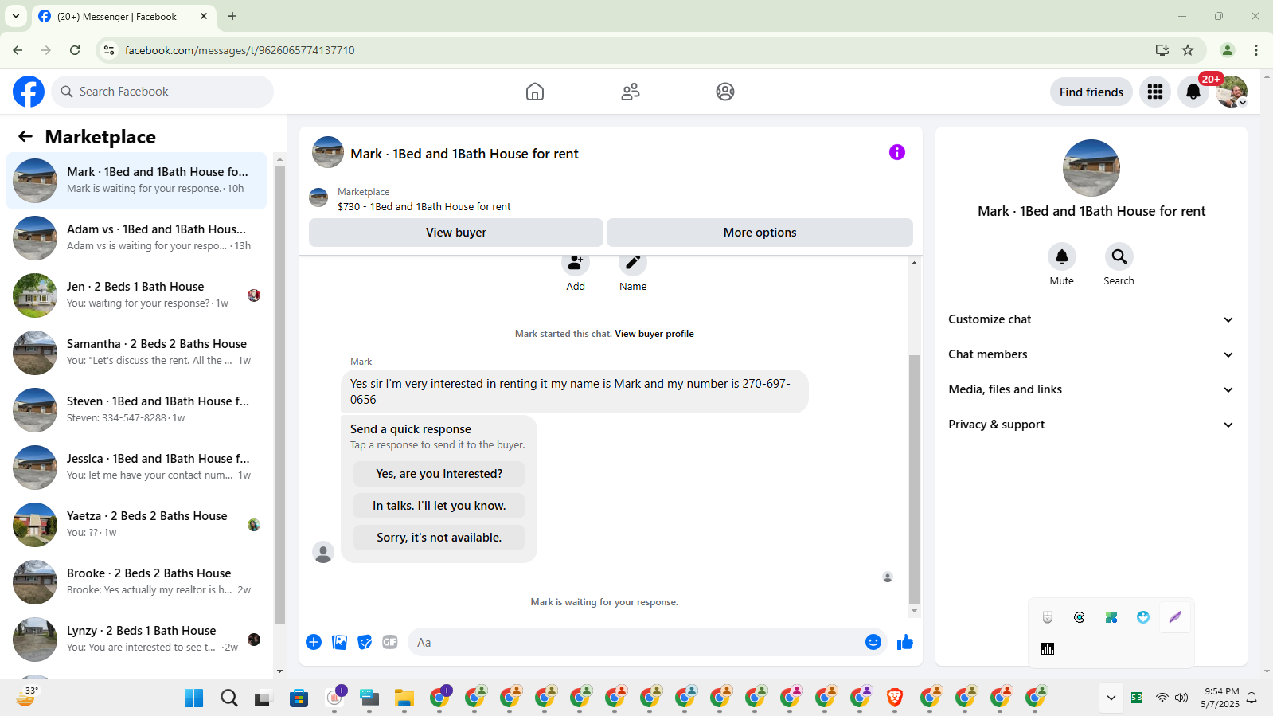Image resolution: width=1273 pixels, height=716 pixels.
Task: Go to the Home feed icon
Action: pos(535,92)
